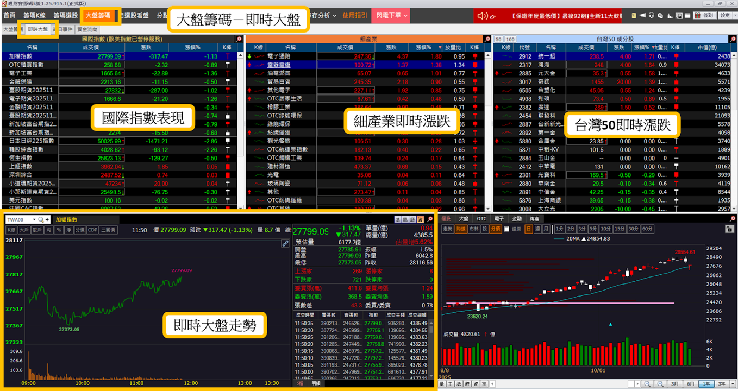Click the pin icon on 台灣50 成分股 panel

pyautogui.click(x=732, y=39)
